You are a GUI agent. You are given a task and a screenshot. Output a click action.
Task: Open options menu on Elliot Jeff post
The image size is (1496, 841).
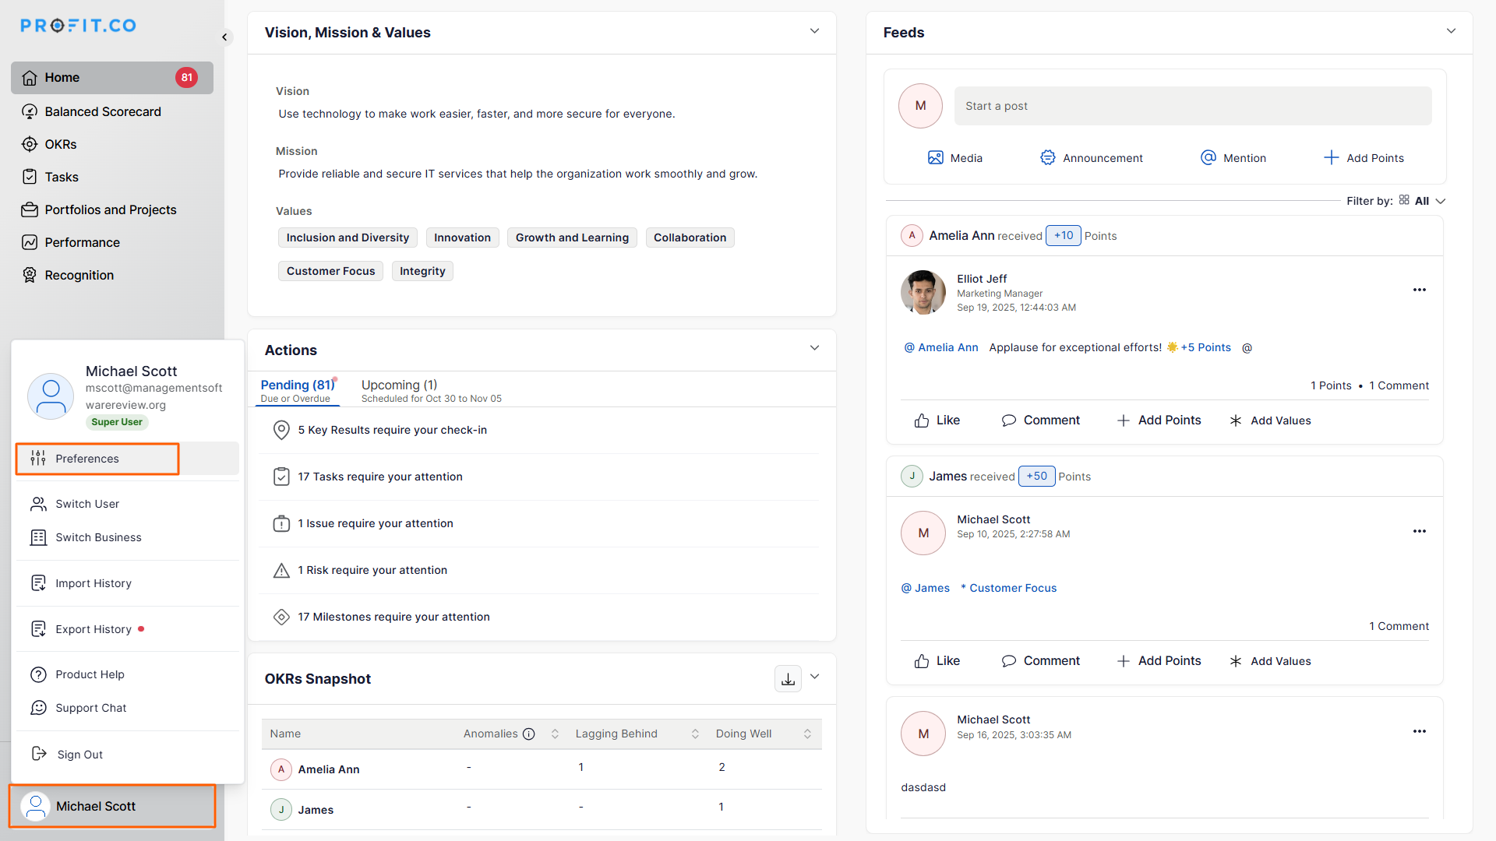pyautogui.click(x=1419, y=290)
